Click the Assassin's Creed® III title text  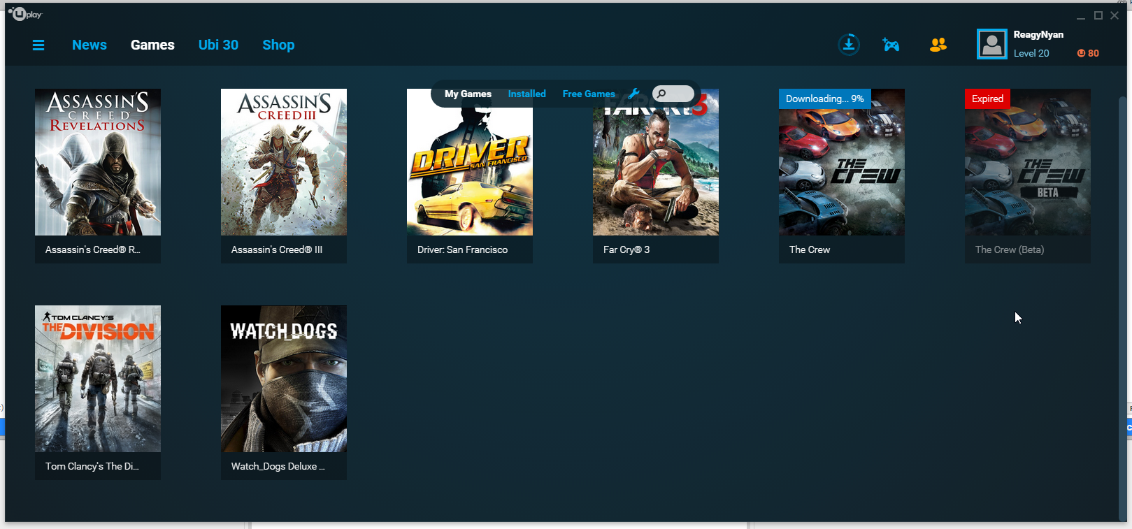coord(277,249)
